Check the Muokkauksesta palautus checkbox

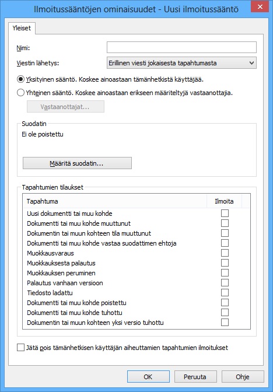pos(225,262)
